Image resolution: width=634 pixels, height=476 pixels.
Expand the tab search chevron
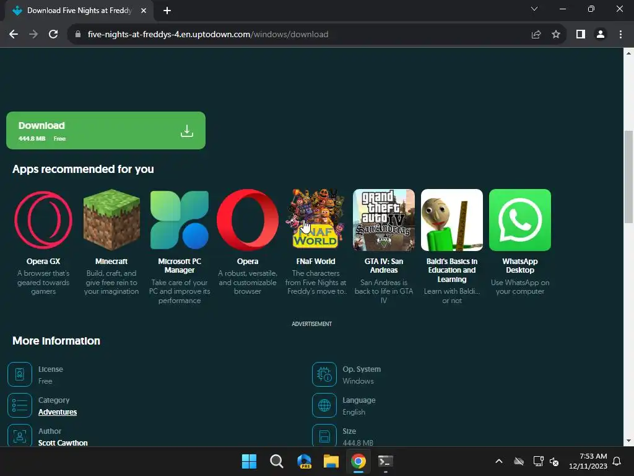(x=534, y=9)
